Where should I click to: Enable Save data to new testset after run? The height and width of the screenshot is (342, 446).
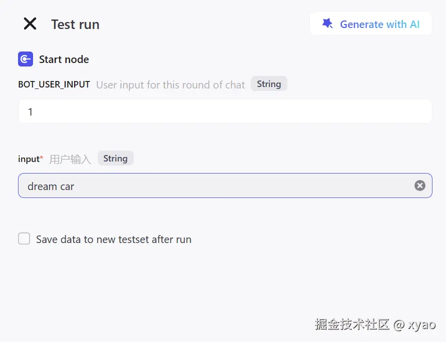[24, 238]
